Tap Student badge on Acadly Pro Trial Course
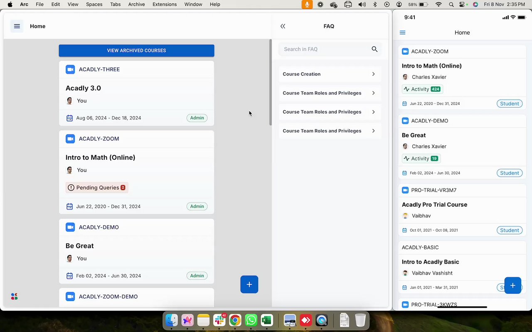The height and width of the screenshot is (332, 532). pyautogui.click(x=510, y=230)
